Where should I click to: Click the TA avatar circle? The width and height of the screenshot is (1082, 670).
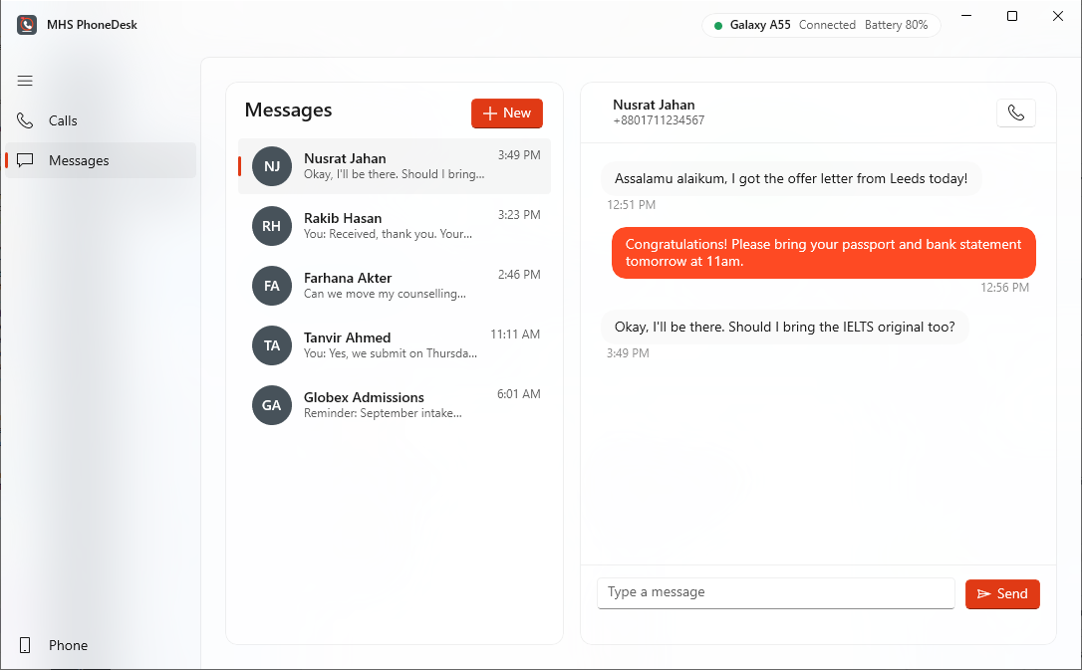click(x=272, y=345)
